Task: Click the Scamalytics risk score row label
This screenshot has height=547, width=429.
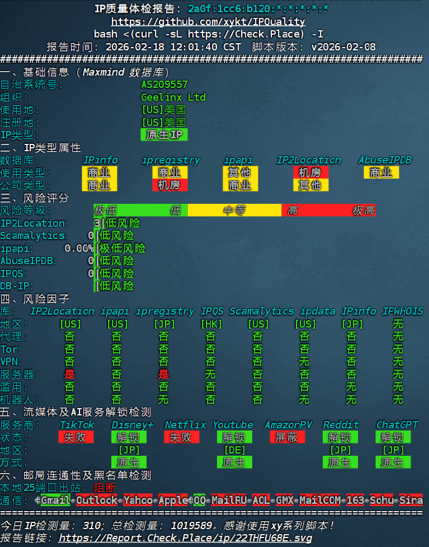Action: [x=34, y=236]
